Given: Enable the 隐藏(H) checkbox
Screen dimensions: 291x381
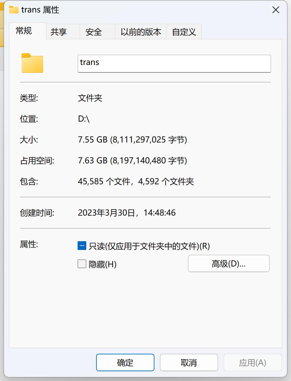Looking at the screenshot, I should (x=82, y=264).
